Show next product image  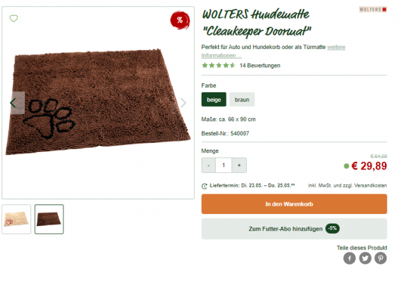pos(183,103)
